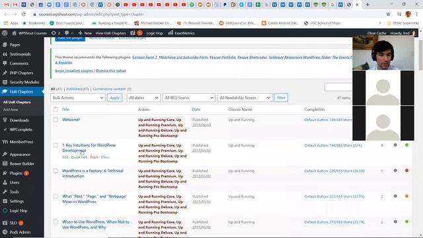Click the updates icon showing 2
This screenshot has height=238, width=423.
coord(56,33)
